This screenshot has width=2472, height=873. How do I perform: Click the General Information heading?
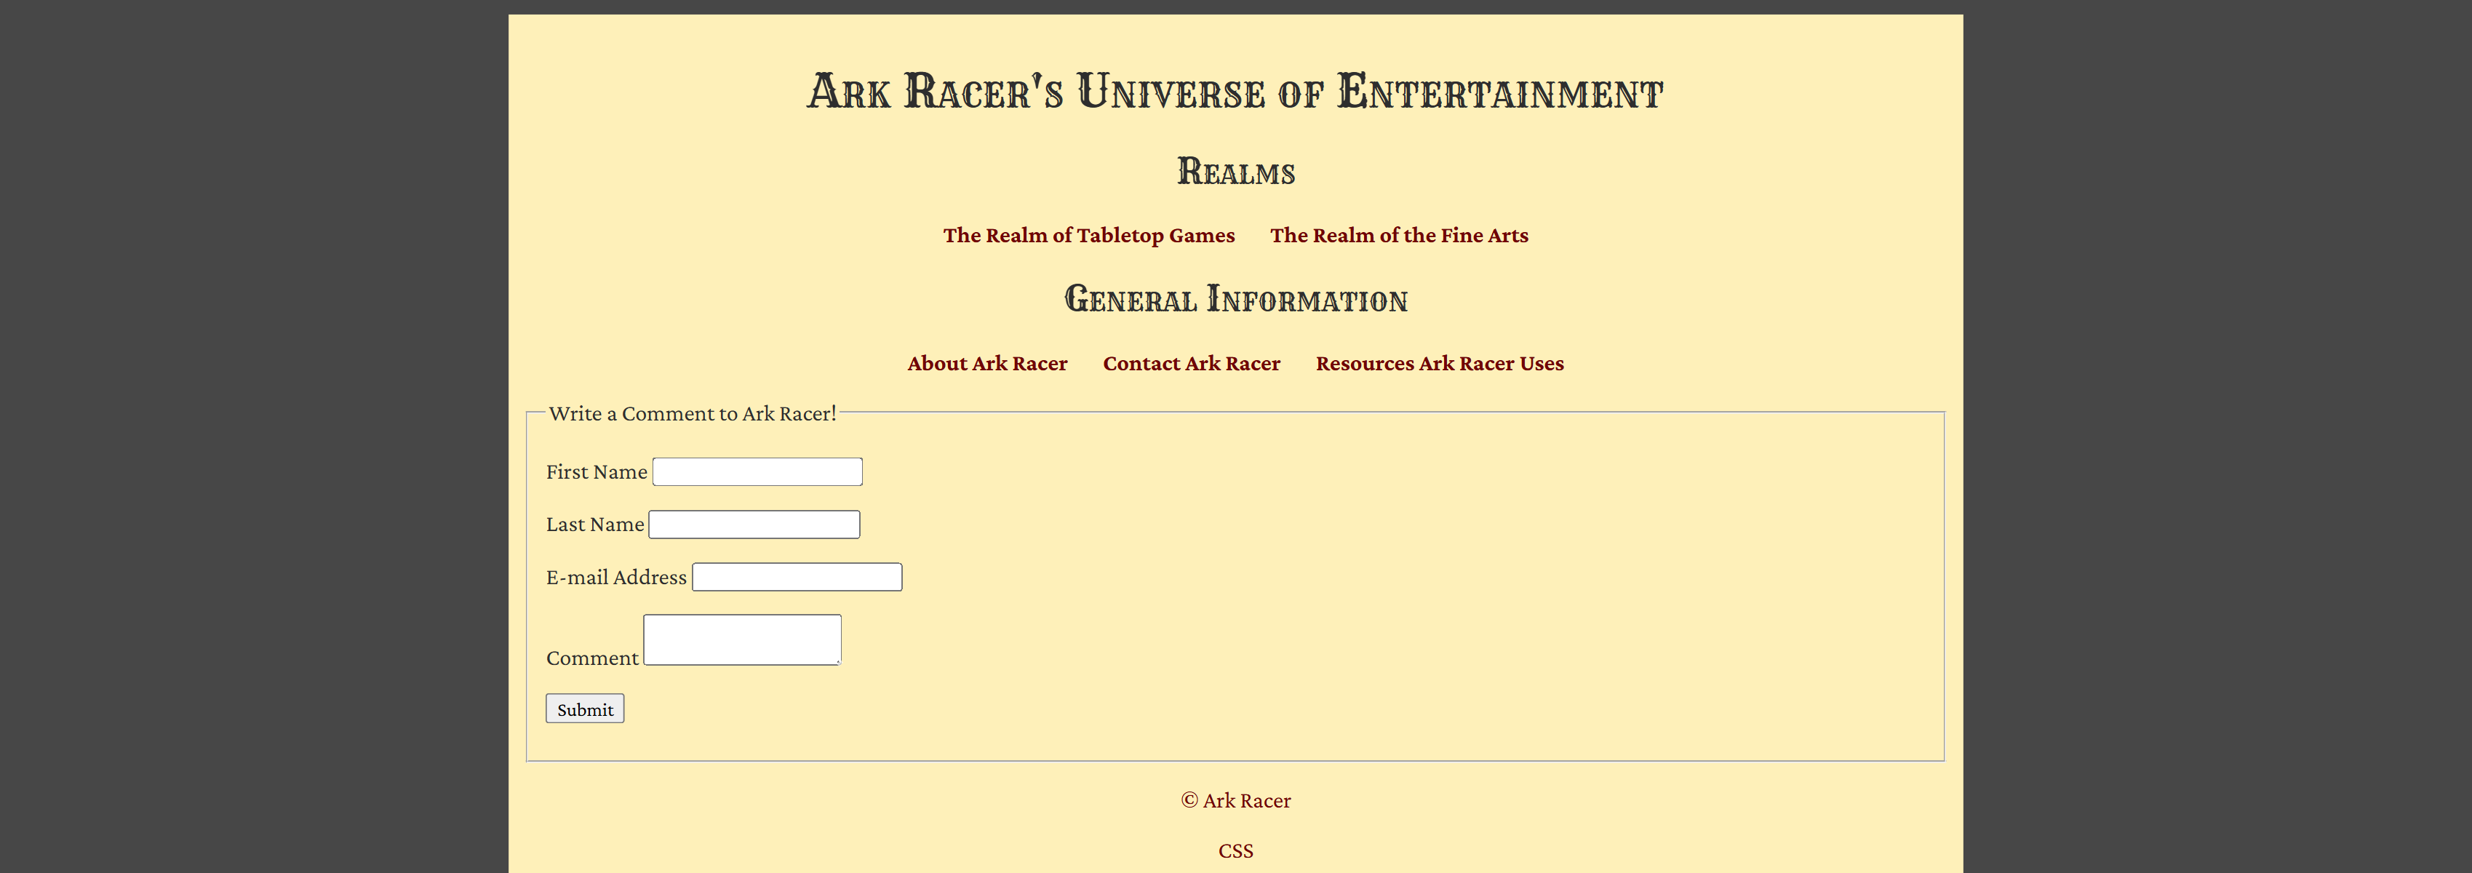click(1235, 299)
